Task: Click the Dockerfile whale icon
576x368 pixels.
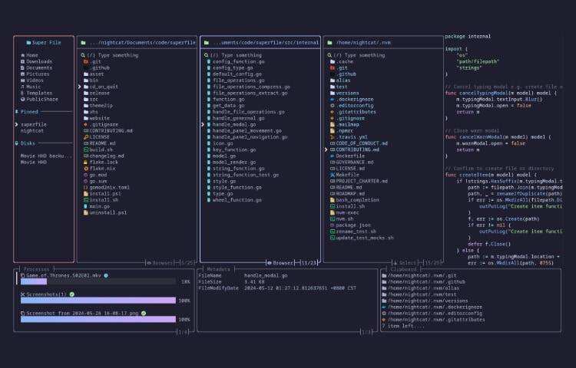Action: pos(331,156)
